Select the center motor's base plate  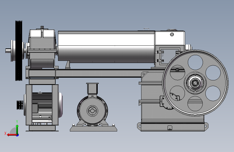(94, 129)
